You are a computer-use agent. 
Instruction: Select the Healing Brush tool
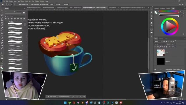click(x=2, y=28)
